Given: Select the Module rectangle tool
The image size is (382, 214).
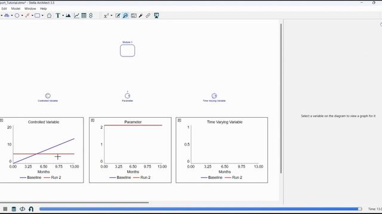Looking at the screenshot, I should point(37,15).
